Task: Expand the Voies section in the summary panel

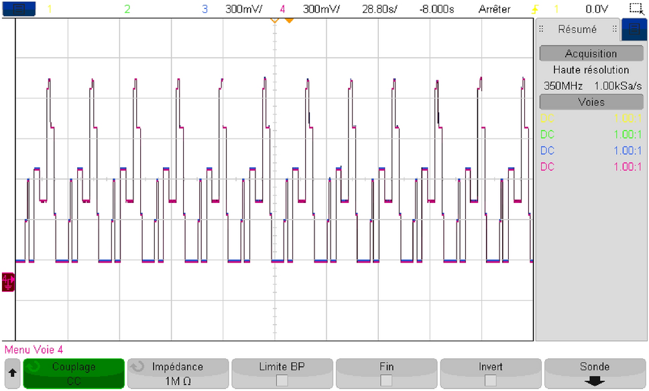Action: coord(591,101)
